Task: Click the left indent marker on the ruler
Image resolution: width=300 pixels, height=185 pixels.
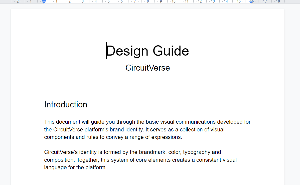Action: pyautogui.click(x=44, y=2)
